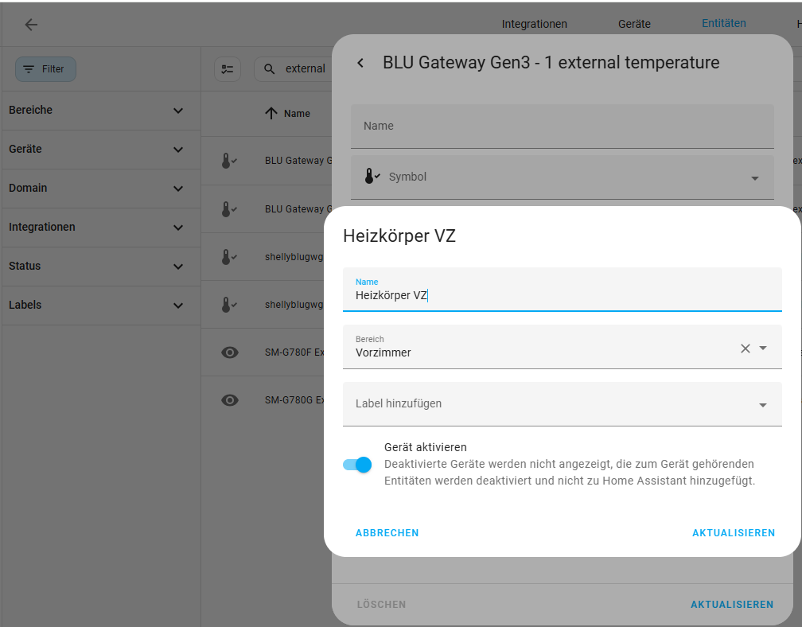Switch to the Integrationen tab
The height and width of the screenshot is (627, 802).
coord(534,24)
